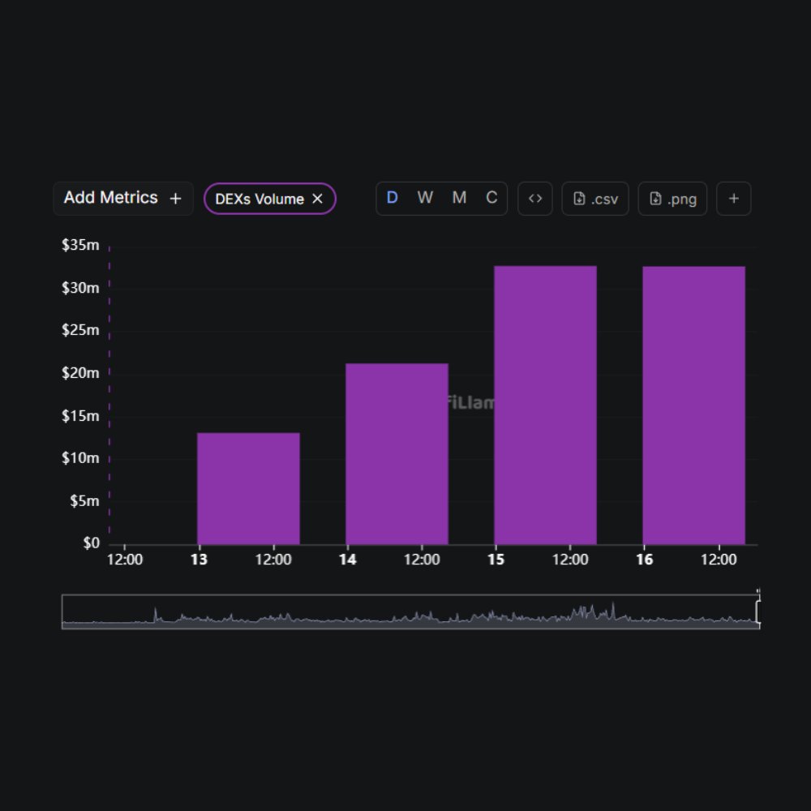
Task: Select the DEXs Volume metric label
Action: 260,199
